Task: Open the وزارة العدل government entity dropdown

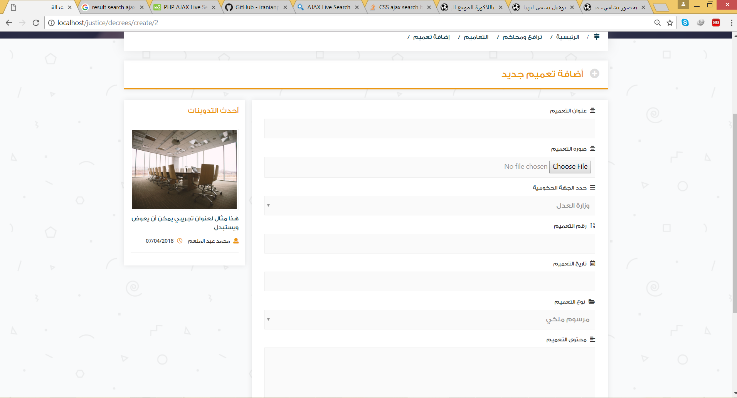Action: coord(429,205)
